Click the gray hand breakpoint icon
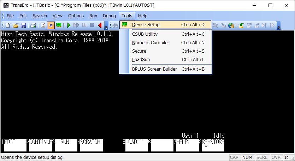 [223, 25]
